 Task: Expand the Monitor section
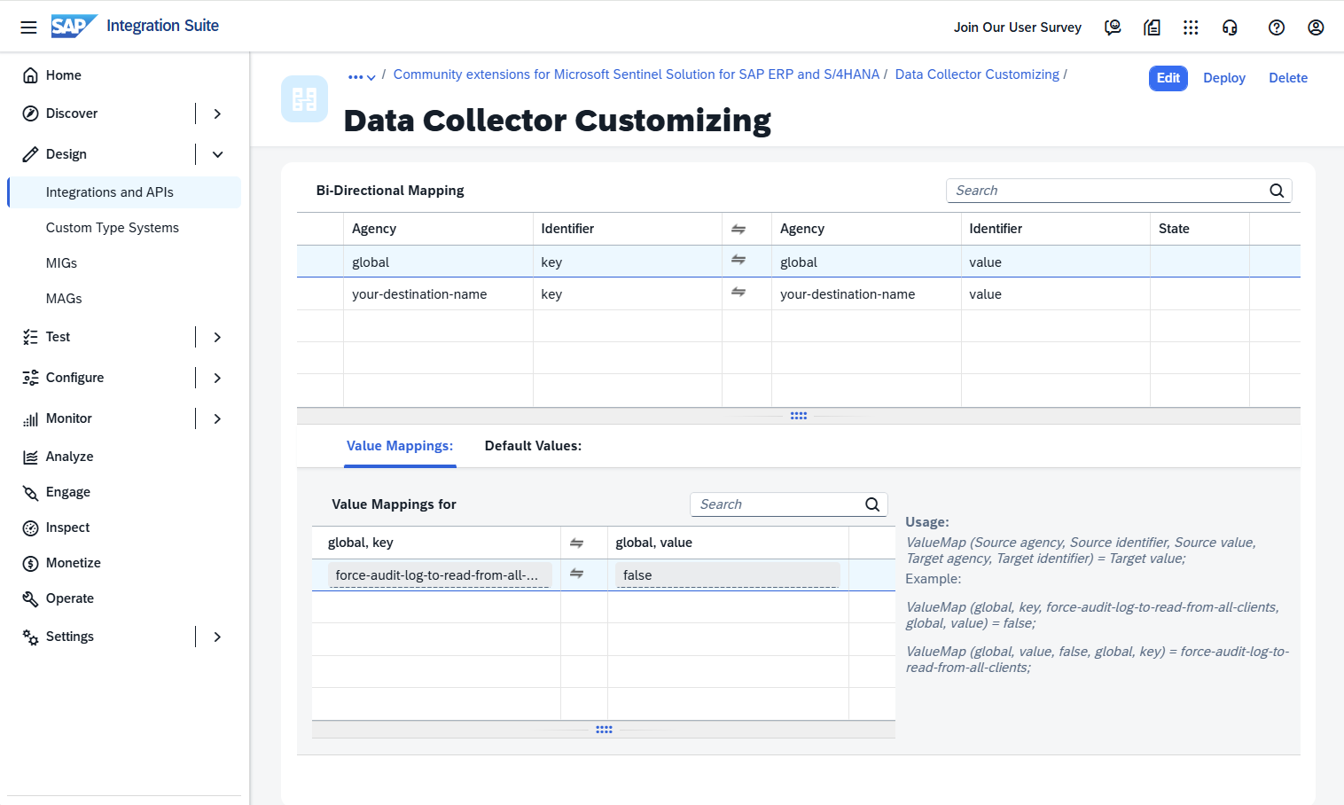pyautogui.click(x=217, y=418)
